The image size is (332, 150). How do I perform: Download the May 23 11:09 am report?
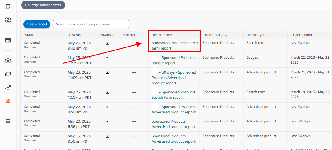pos(107,72)
